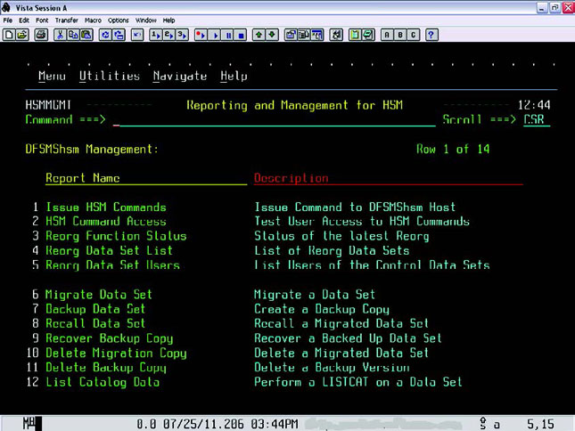This screenshot has height=431, width=575.
Task: Click 'Issue Command to DFSMShsm Host' description
Action: [x=355, y=207]
